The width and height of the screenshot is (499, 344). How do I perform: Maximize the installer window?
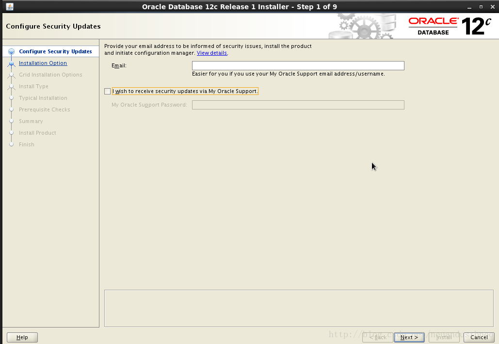481,7
